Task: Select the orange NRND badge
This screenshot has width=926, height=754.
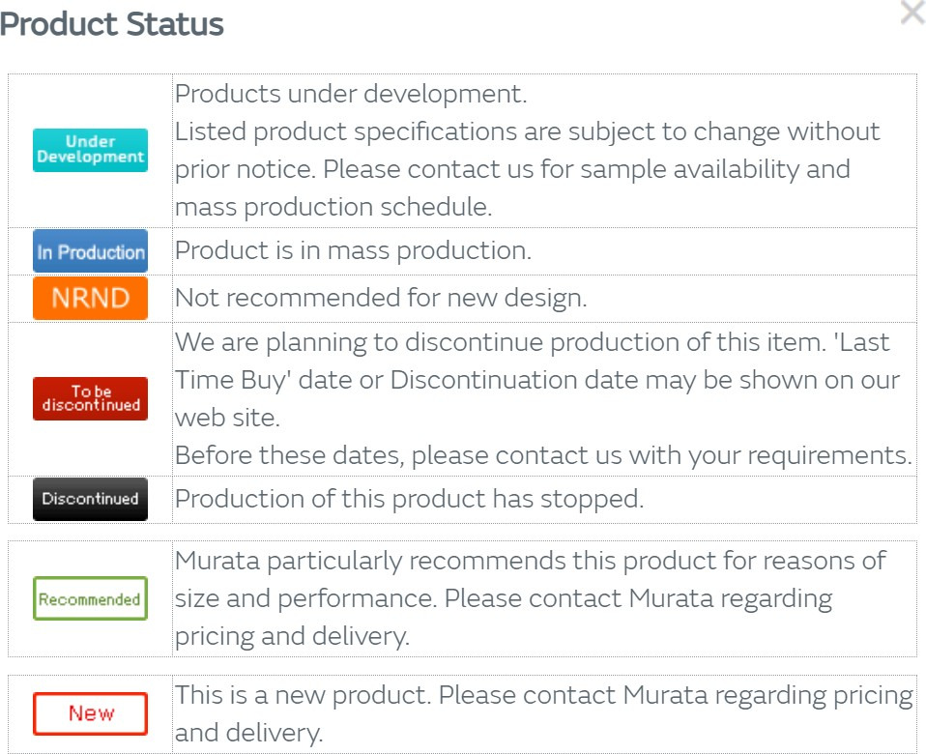Action: [90, 298]
